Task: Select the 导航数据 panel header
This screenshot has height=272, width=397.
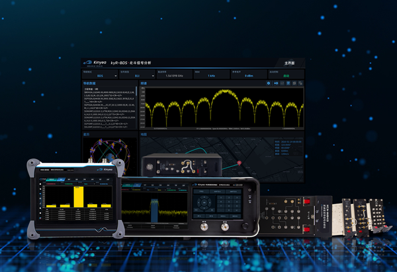Action: pyautogui.click(x=89, y=83)
